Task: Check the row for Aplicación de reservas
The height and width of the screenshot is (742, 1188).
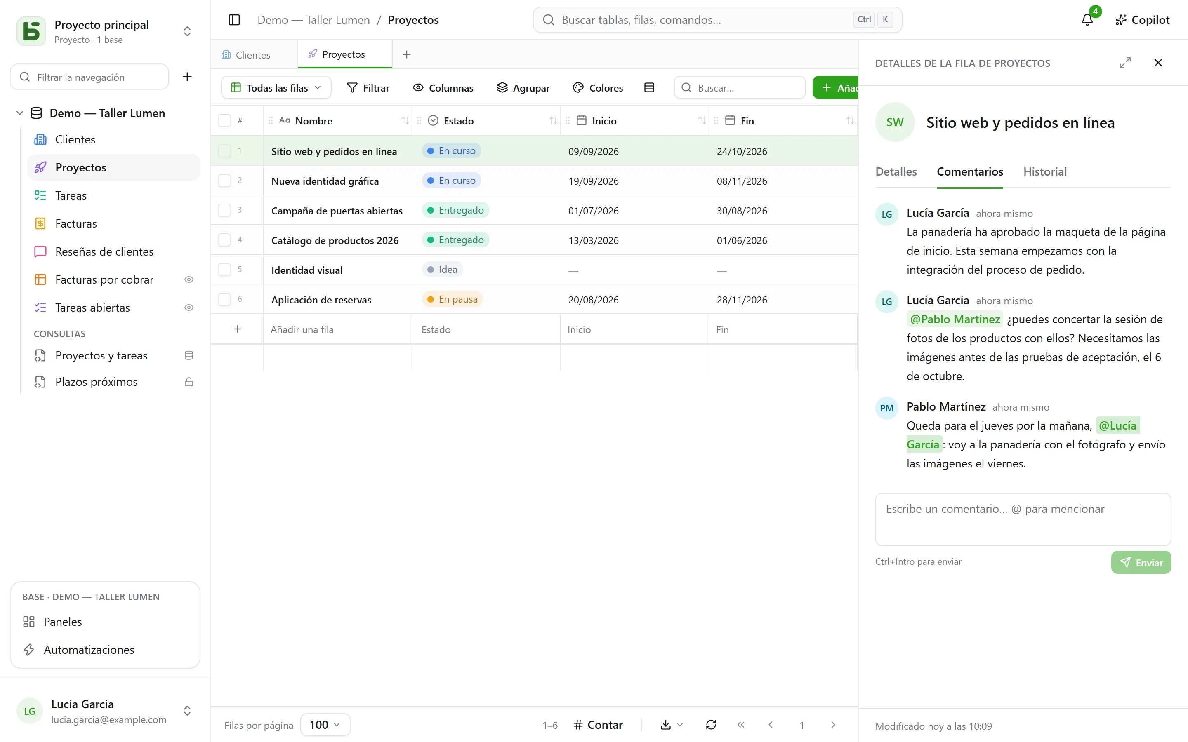Action: (x=224, y=299)
